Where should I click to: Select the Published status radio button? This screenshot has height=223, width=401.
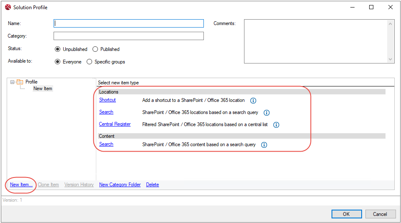tap(95, 49)
